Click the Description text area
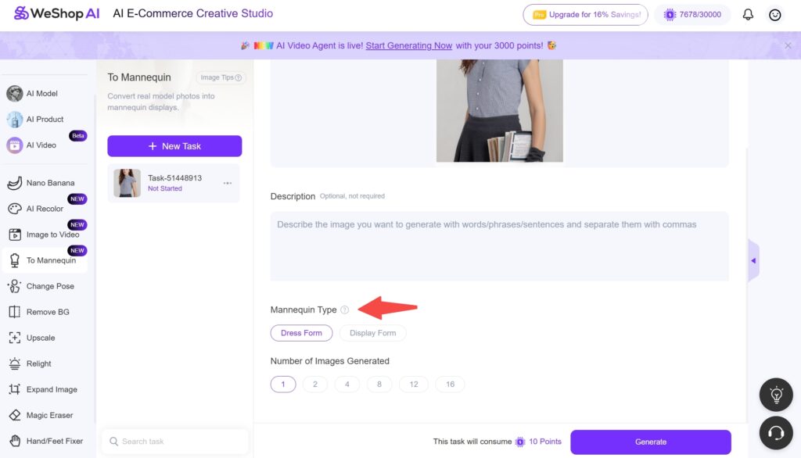This screenshot has width=801, height=458. 499,246
